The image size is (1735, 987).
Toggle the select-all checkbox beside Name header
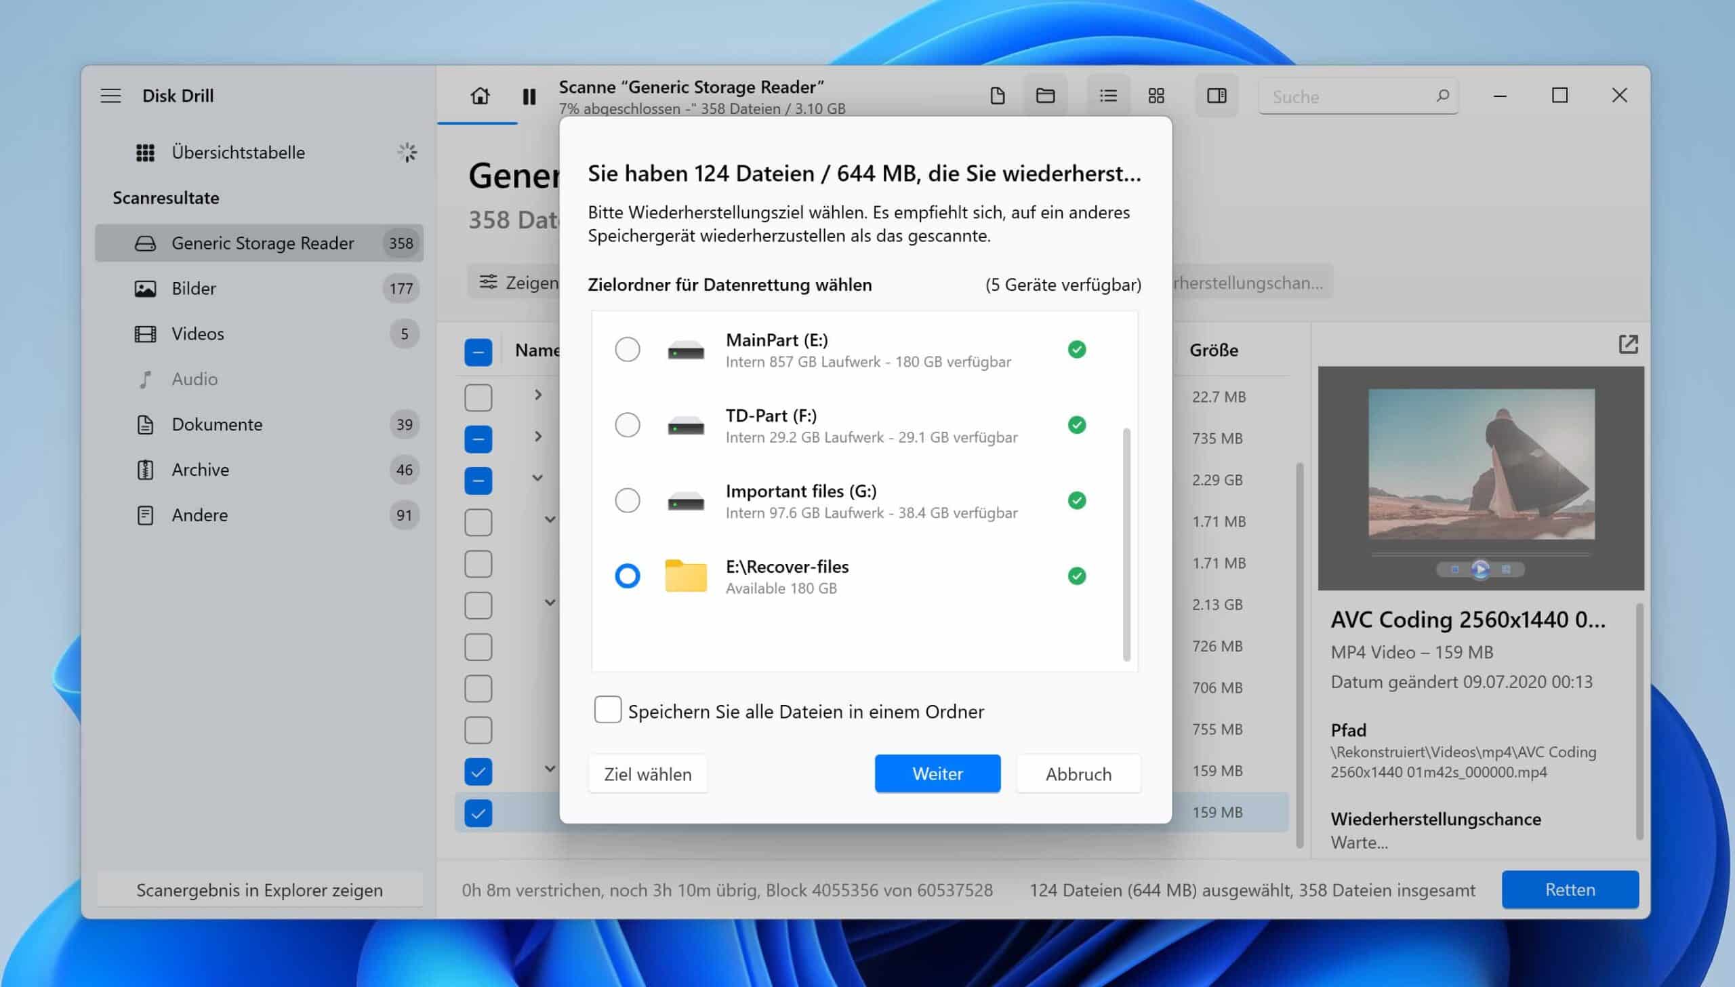(x=478, y=352)
